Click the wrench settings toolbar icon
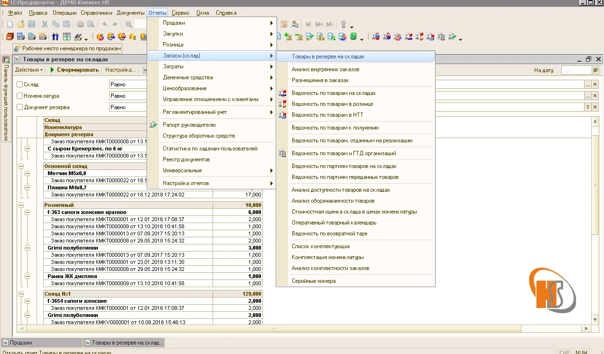 point(344,24)
